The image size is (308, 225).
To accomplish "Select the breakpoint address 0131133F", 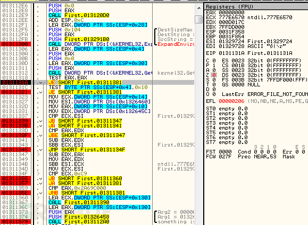I will 15,135.
